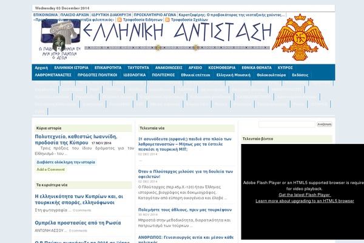The image size is (364, 243).
Task: Click the 17 NOV 2014 date label
Action: 101,143
